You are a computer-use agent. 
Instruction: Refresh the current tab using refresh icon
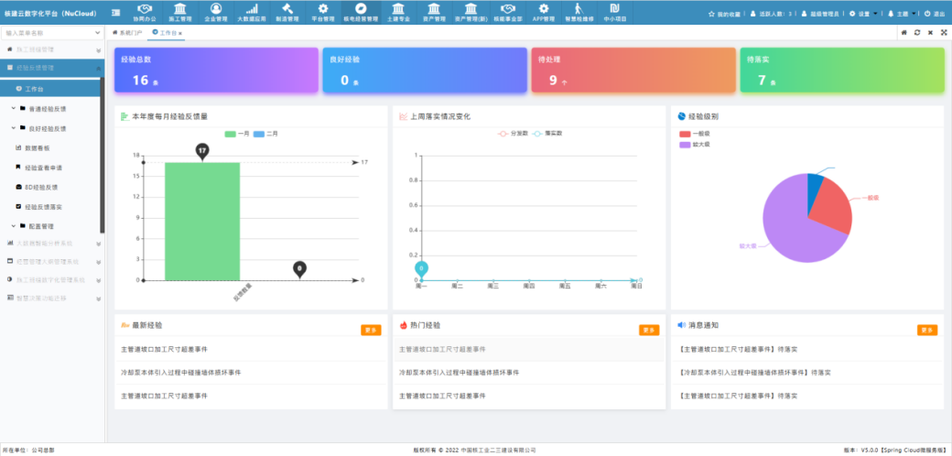click(916, 32)
